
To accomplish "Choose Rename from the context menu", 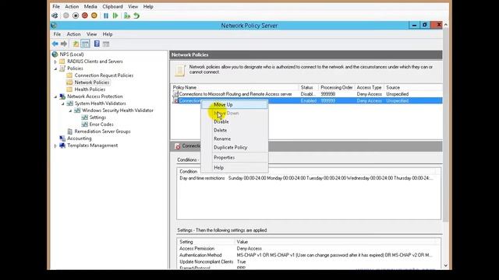I will click(x=234, y=138).
